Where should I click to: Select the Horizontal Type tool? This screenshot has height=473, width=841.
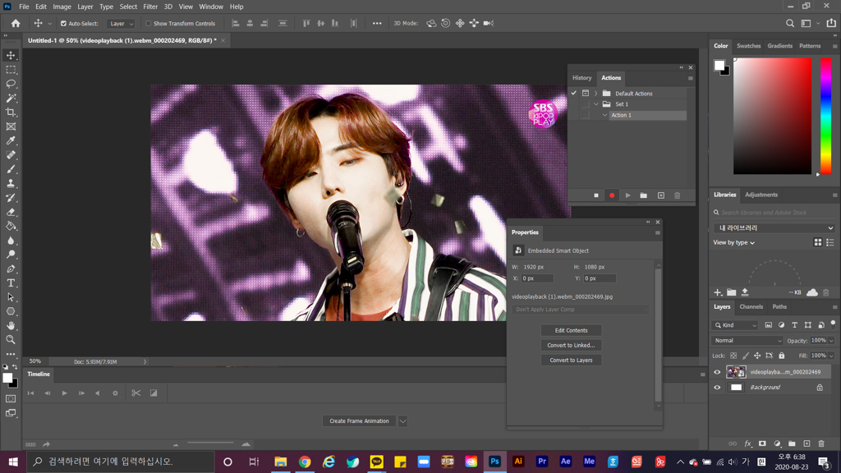click(x=11, y=282)
